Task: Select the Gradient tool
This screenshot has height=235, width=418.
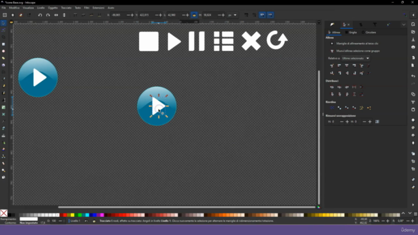Action: click(3, 107)
